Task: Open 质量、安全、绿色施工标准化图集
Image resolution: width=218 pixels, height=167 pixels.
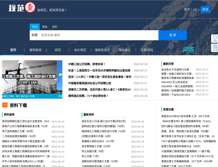Action: pos(185,131)
